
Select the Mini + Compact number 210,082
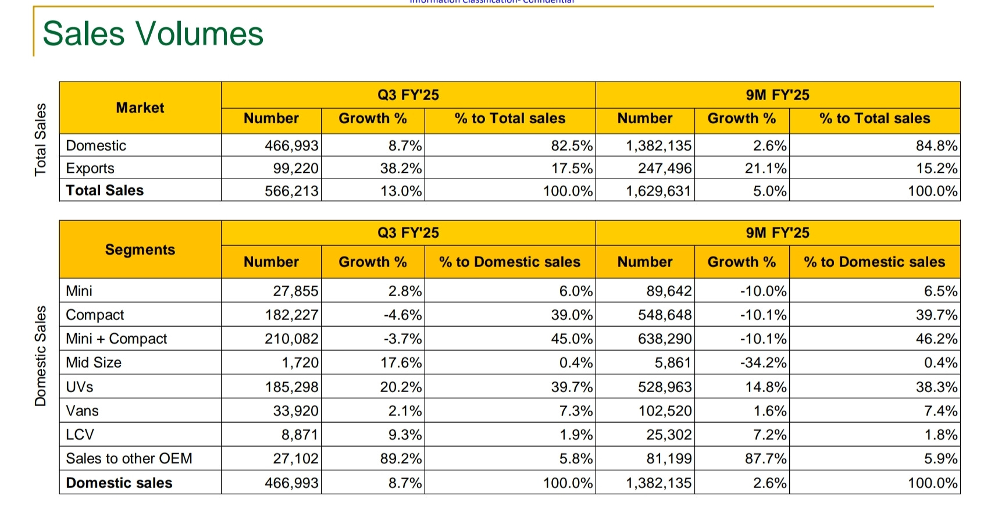[292, 339]
